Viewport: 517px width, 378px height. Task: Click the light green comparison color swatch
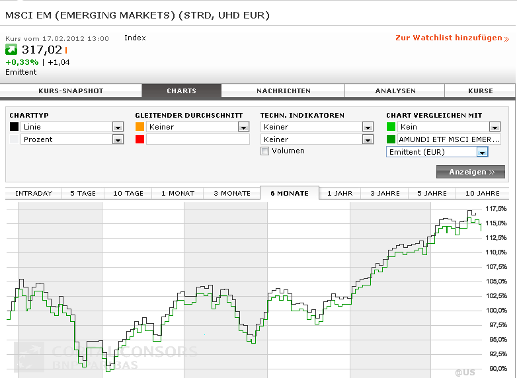coord(391,127)
